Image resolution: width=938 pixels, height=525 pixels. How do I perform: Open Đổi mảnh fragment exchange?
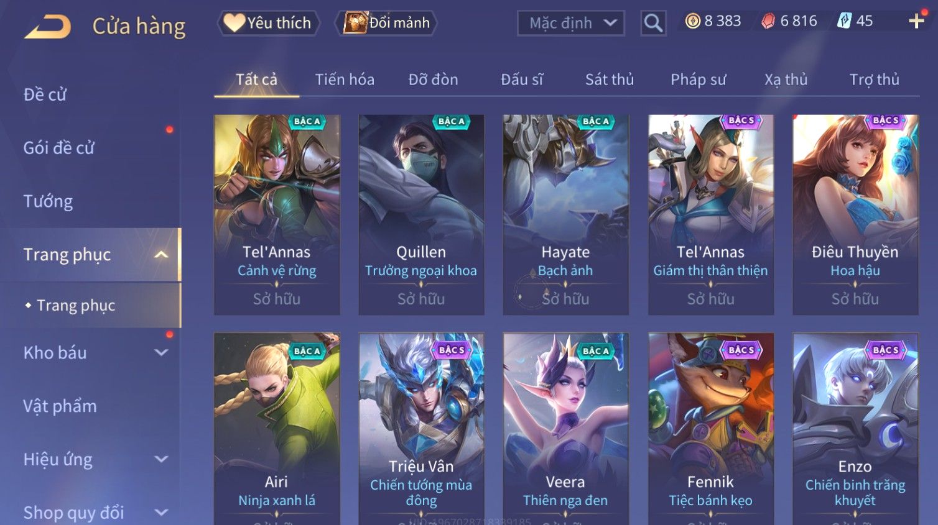point(386,23)
